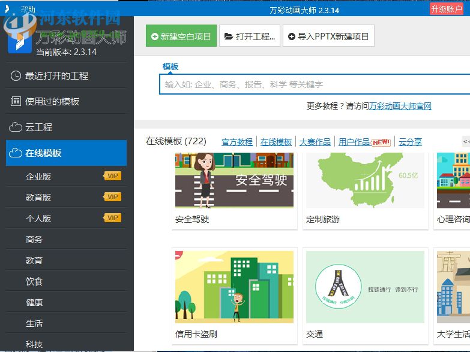Focus the template keyword search field
The image size is (470, 352).
click(315, 84)
